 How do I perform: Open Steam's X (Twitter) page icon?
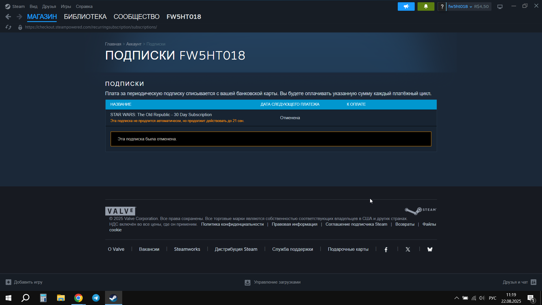point(408,249)
